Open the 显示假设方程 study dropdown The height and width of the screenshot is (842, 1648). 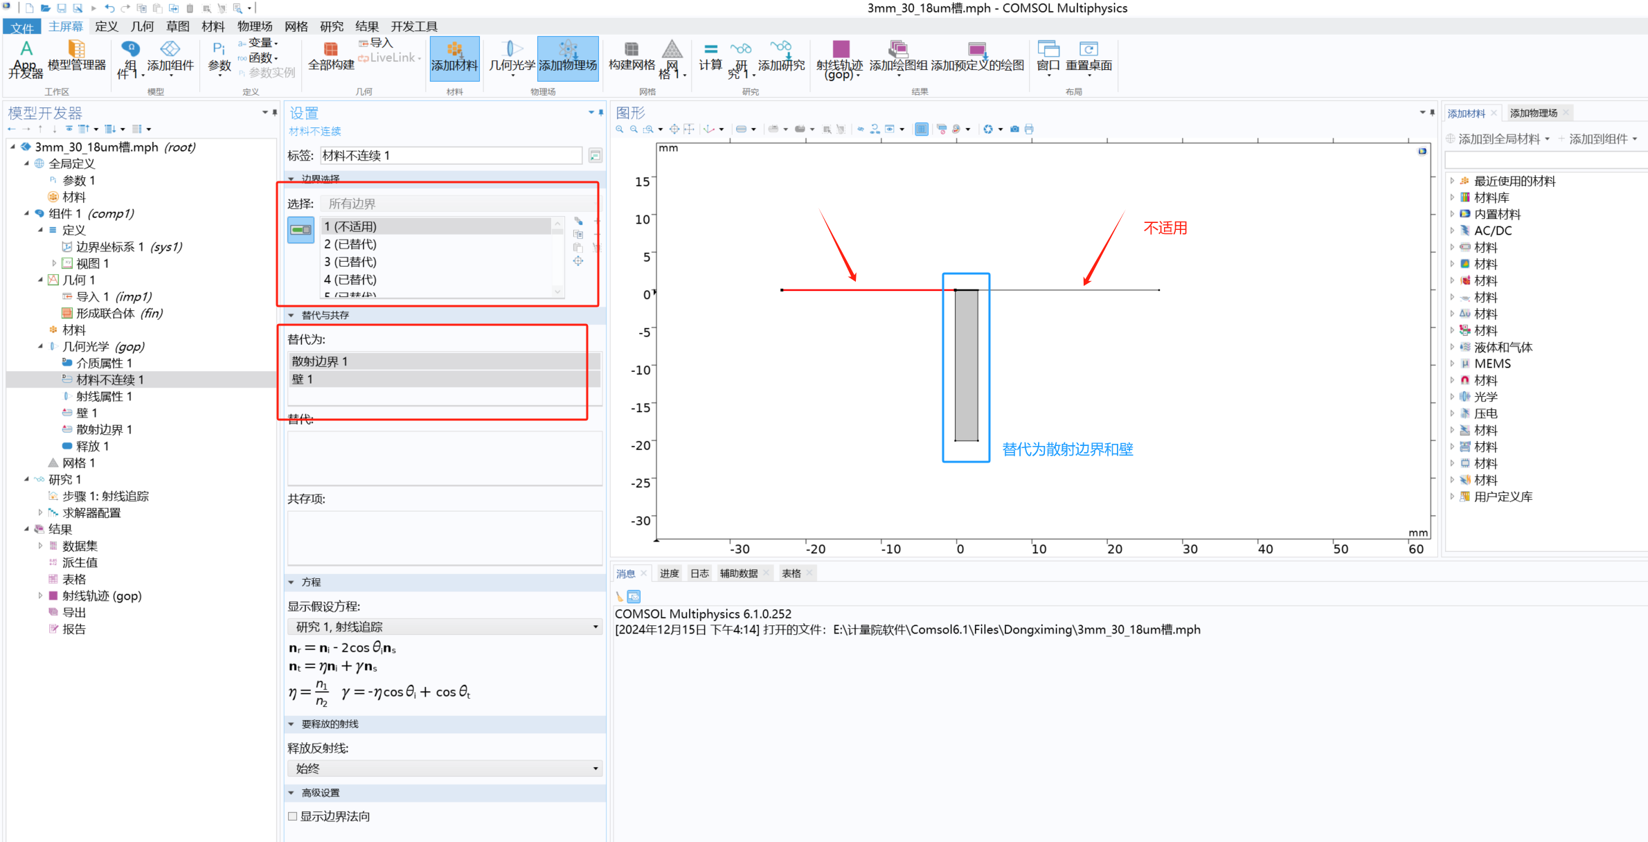pyautogui.click(x=444, y=627)
